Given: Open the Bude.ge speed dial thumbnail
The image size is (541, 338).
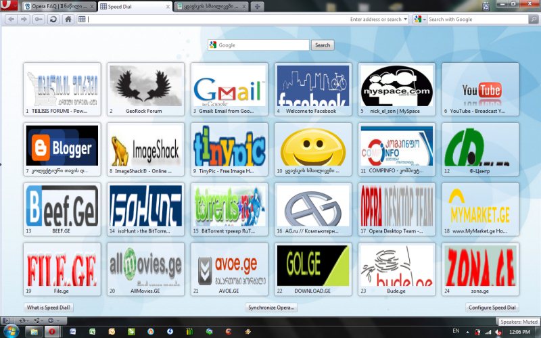Looking at the screenshot, I should tap(397, 269).
